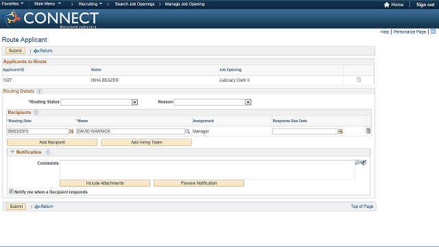439x247 pixels.
Task: Click the CONNECT Maryland Judiciary logo
Action: [x=50, y=19]
